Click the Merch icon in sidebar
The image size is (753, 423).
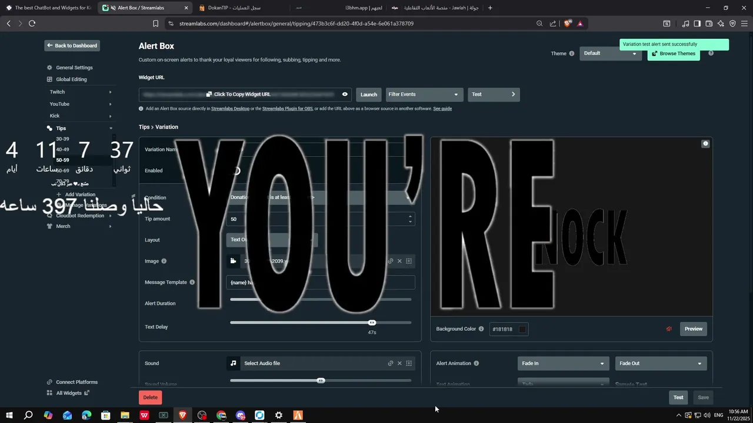tap(49, 226)
